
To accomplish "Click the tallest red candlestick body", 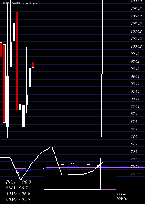I will point(17,61).
